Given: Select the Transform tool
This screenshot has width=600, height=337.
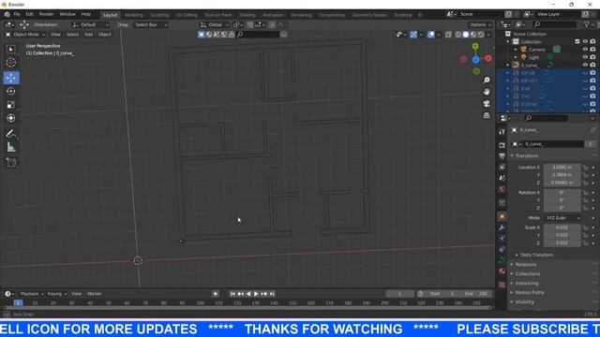Looking at the screenshot, I should [x=10, y=118].
